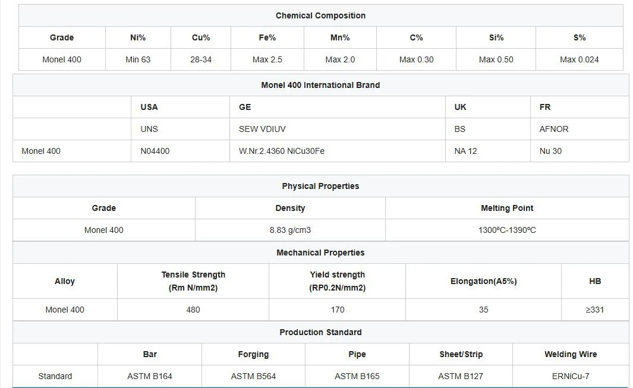The width and height of the screenshot is (633, 388).
Task: Click the NA 12 British standard cell
Action: click(487, 151)
